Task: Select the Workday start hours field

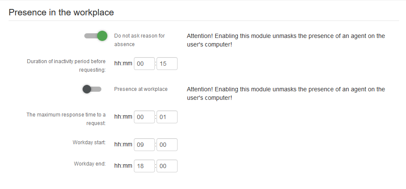Action: 144,145
